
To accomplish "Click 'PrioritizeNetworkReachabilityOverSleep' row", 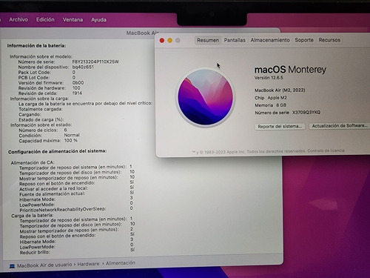I will [76, 209].
